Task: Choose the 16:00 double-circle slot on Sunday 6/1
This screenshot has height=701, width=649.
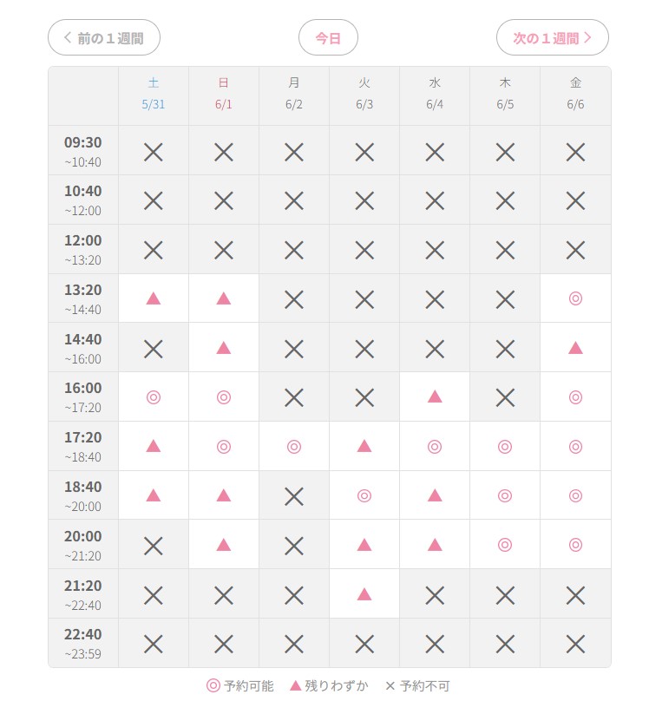Action: (224, 397)
